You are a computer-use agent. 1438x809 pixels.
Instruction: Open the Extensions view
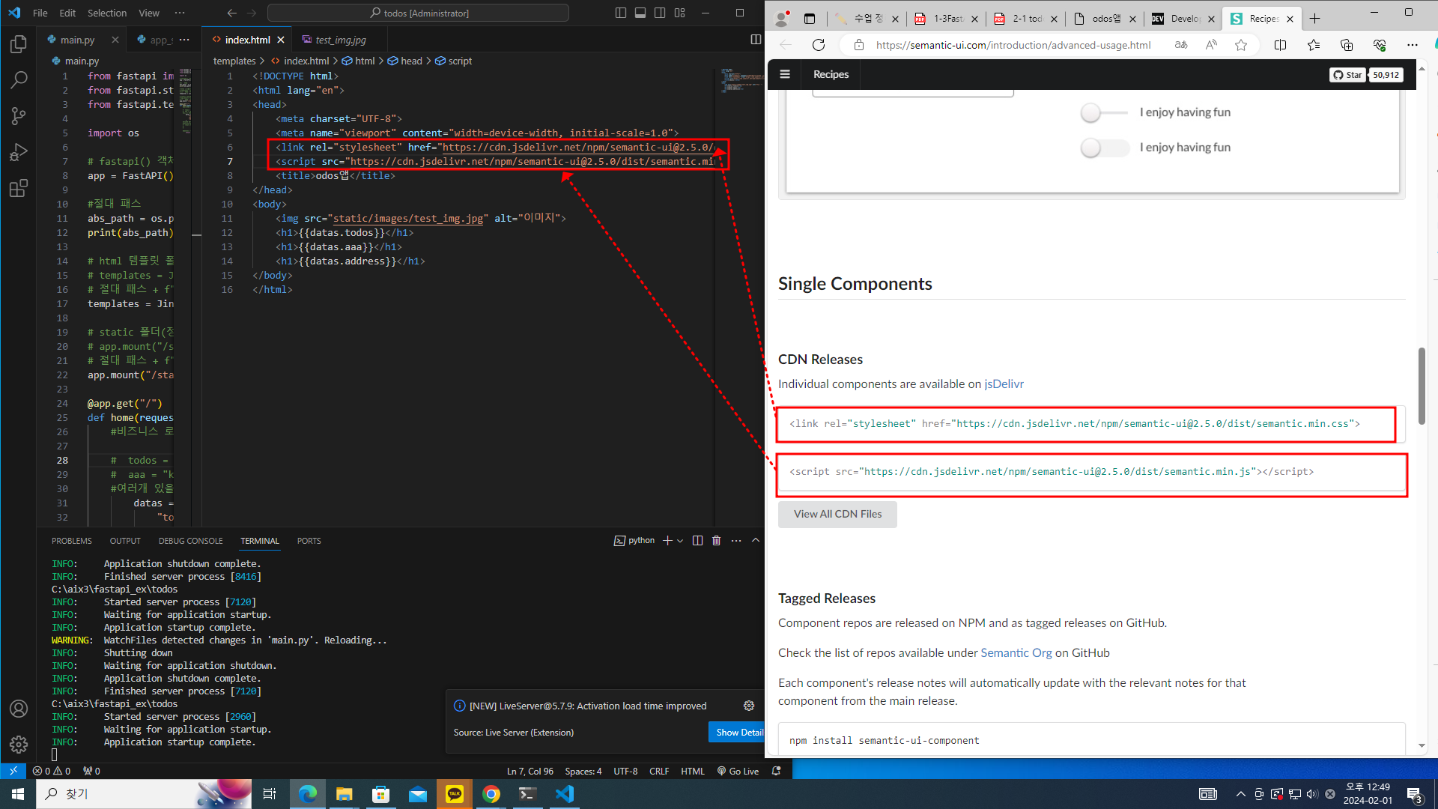click(19, 188)
